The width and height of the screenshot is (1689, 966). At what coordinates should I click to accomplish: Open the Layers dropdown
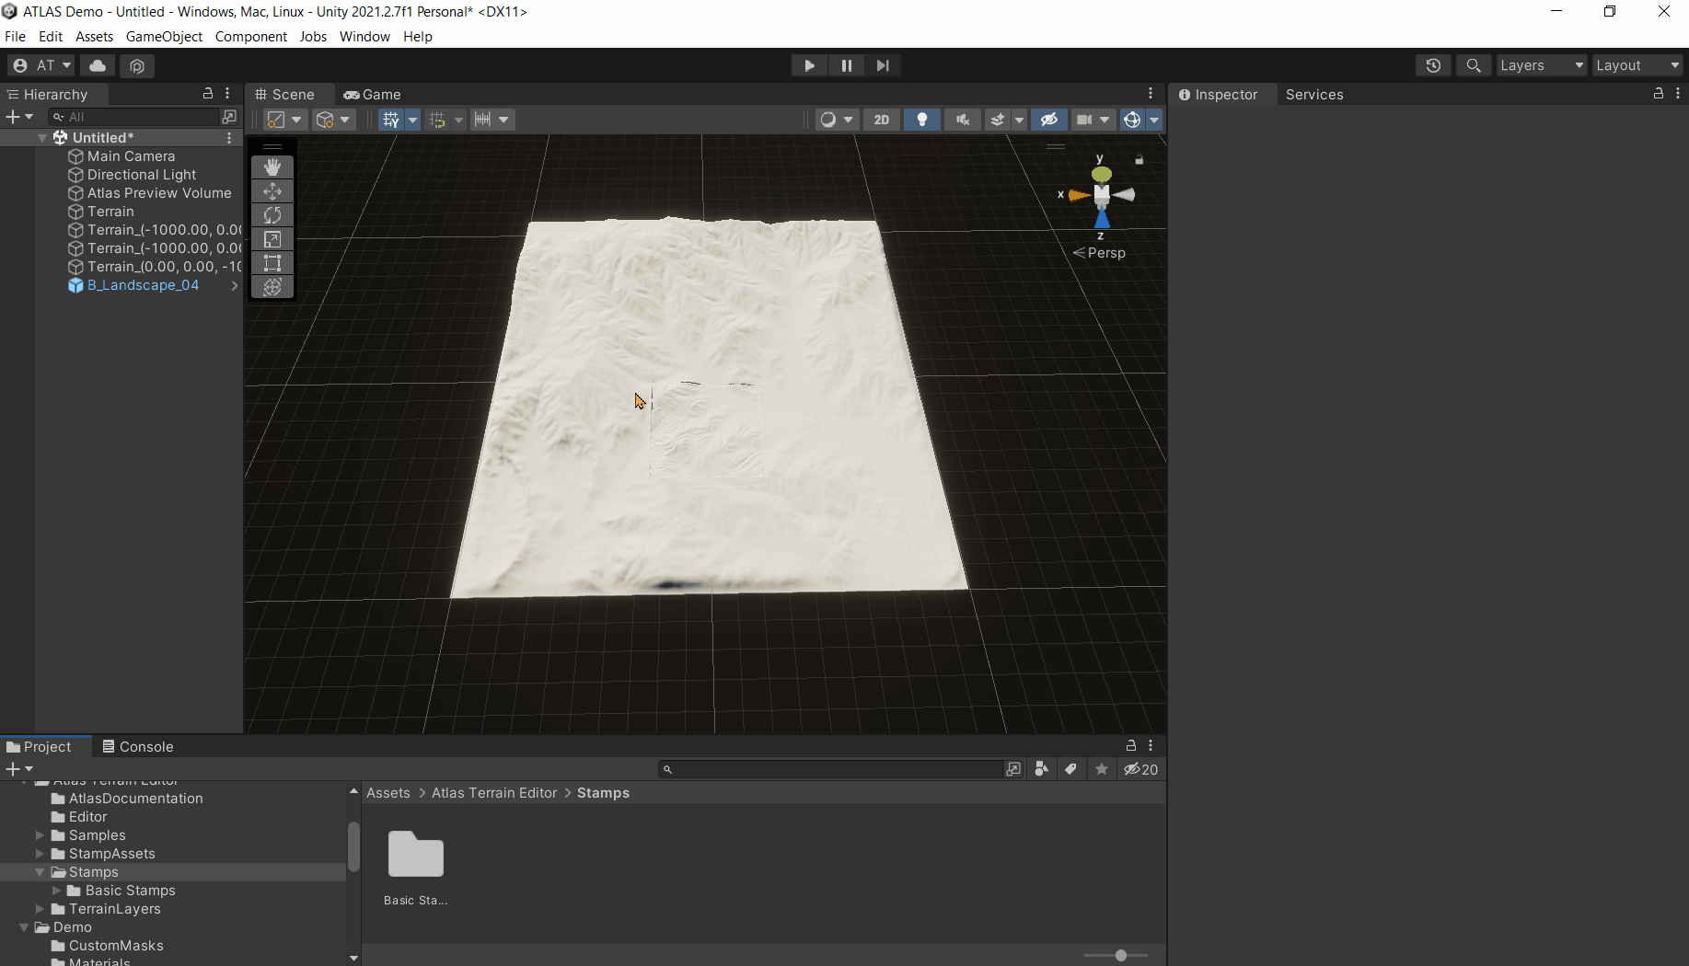[1541, 65]
